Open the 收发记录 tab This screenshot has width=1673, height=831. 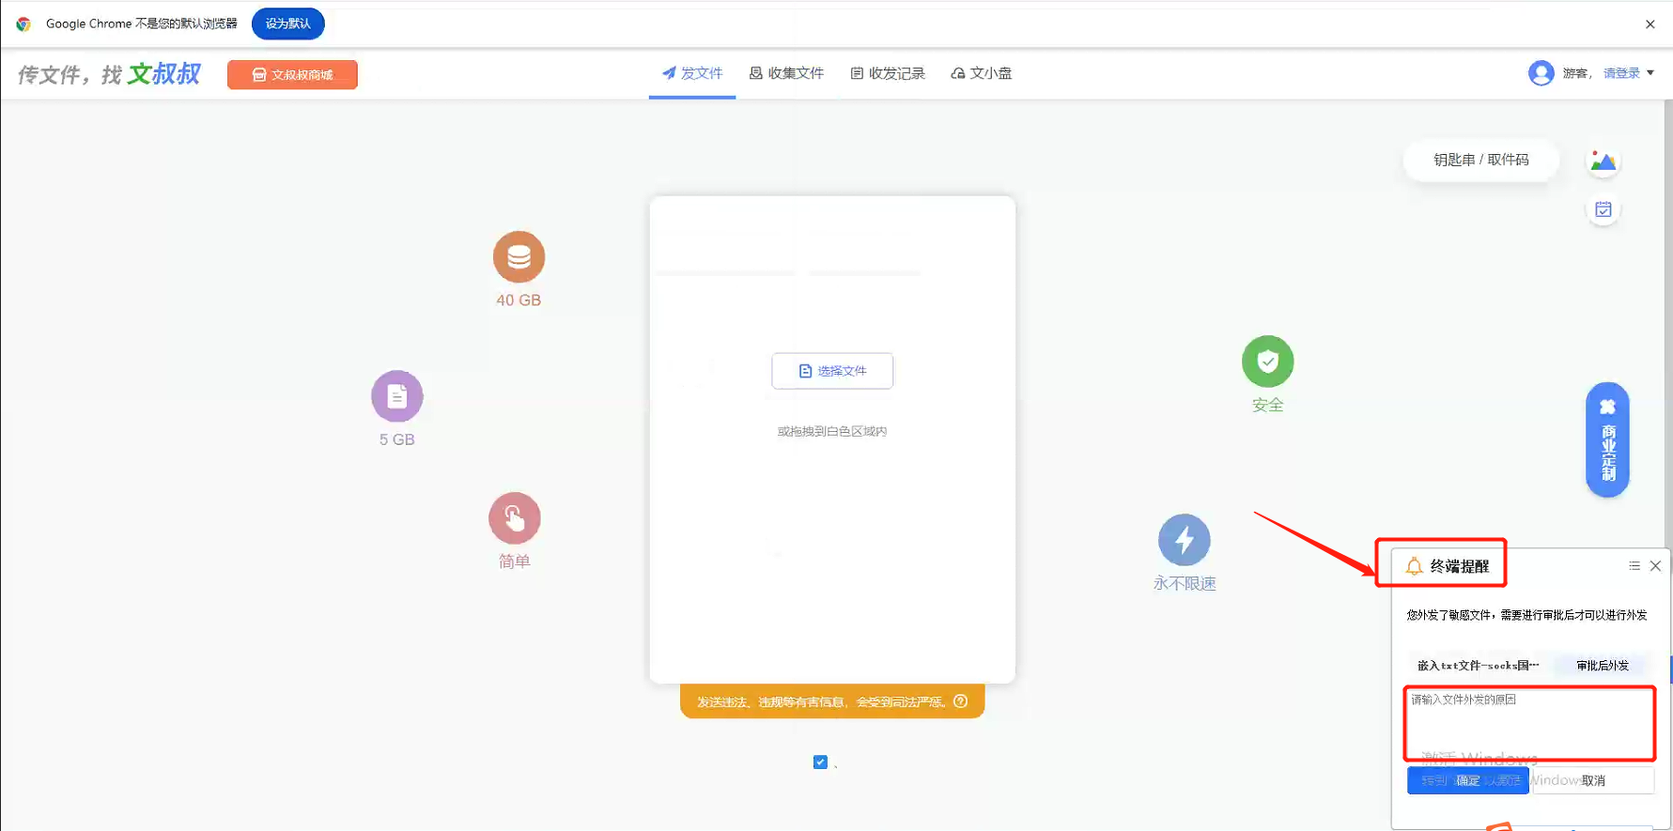888,73
